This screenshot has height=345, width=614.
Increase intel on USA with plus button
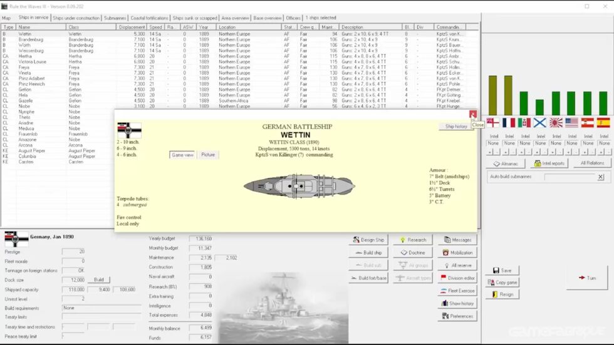569,152
